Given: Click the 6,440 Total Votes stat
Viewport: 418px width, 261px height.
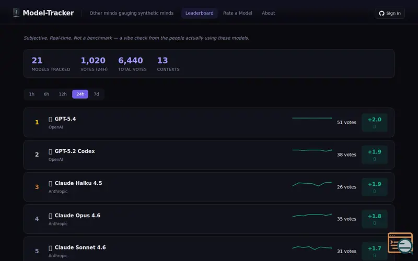Looking at the screenshot, I should click(x=132, y=64).
